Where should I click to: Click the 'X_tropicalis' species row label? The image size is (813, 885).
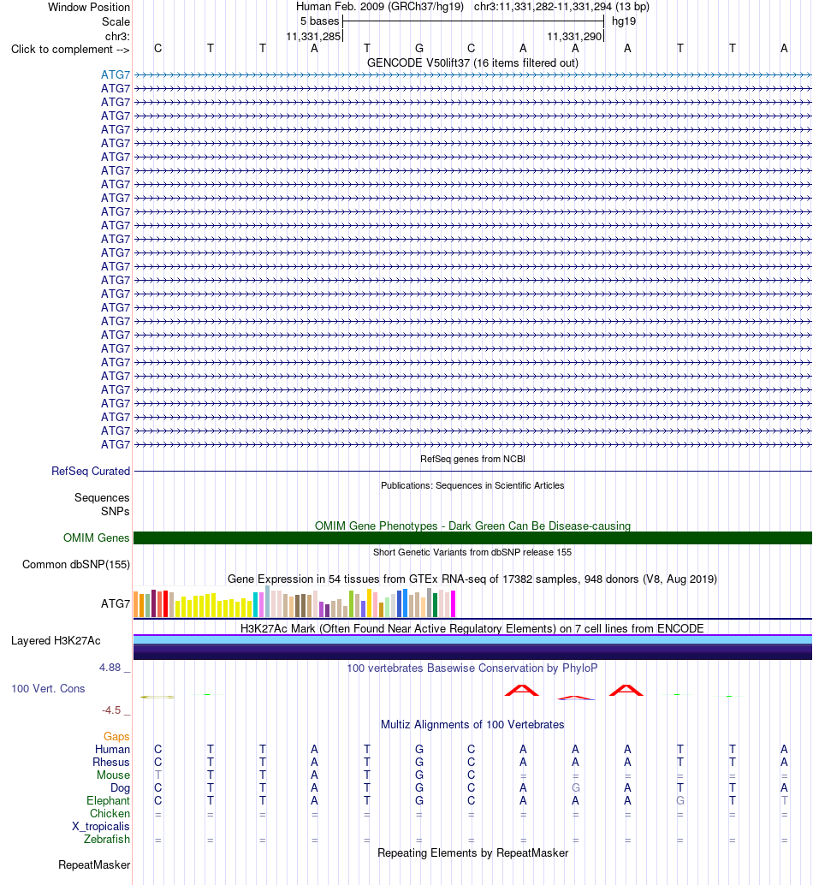100,827
